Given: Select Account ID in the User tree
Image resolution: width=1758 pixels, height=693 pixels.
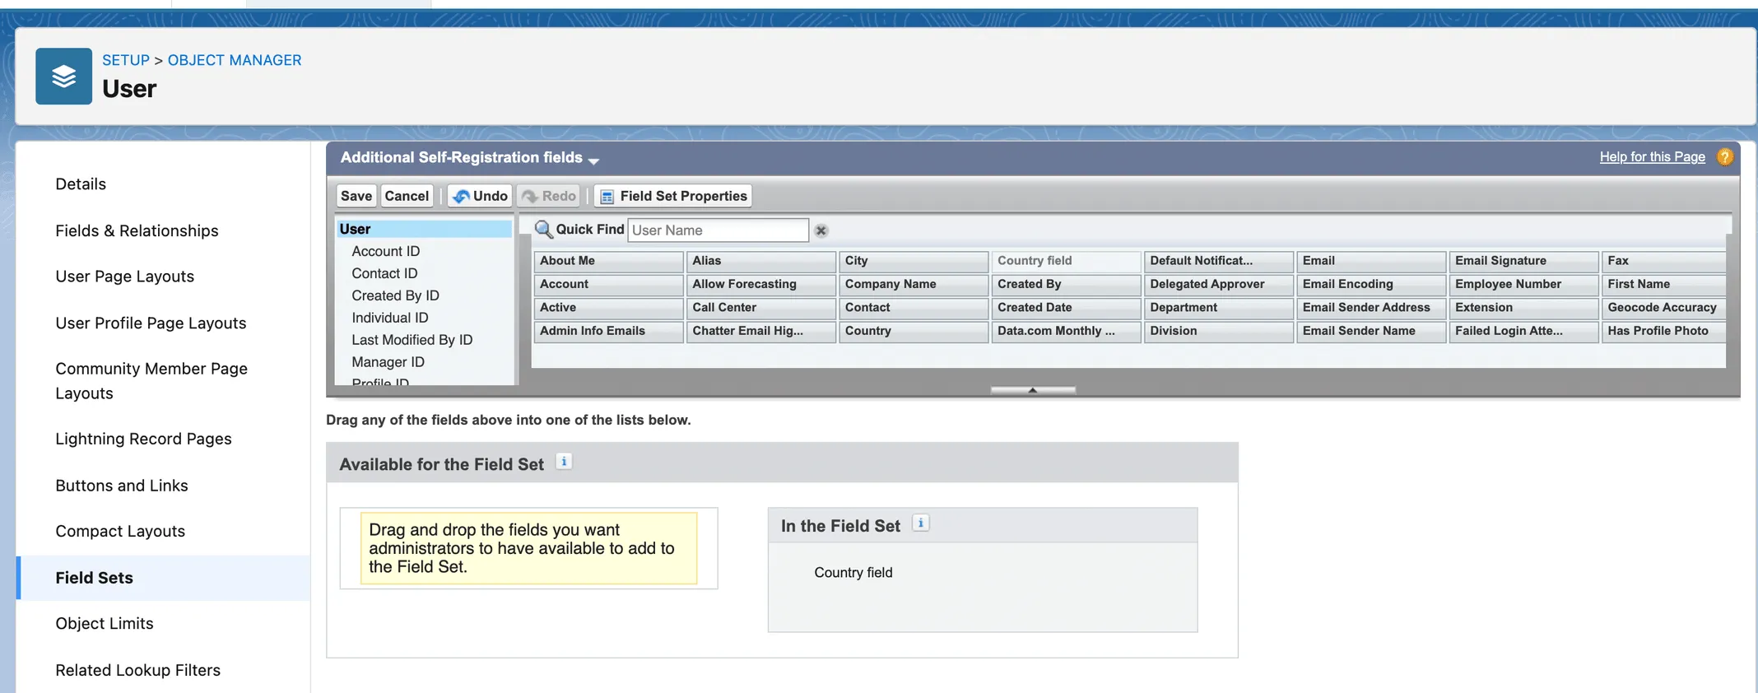Looking at the screenshot, I should click(x=385, y=251).
